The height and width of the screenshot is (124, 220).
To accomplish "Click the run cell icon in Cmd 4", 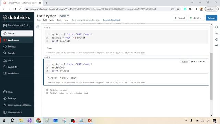I will [192, 62].
